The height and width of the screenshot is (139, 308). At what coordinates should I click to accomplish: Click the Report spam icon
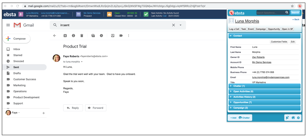click(73, 36)
